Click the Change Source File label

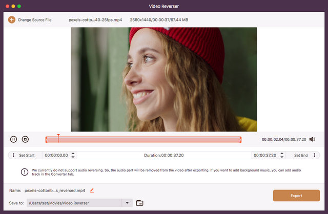tap(35, 20)
